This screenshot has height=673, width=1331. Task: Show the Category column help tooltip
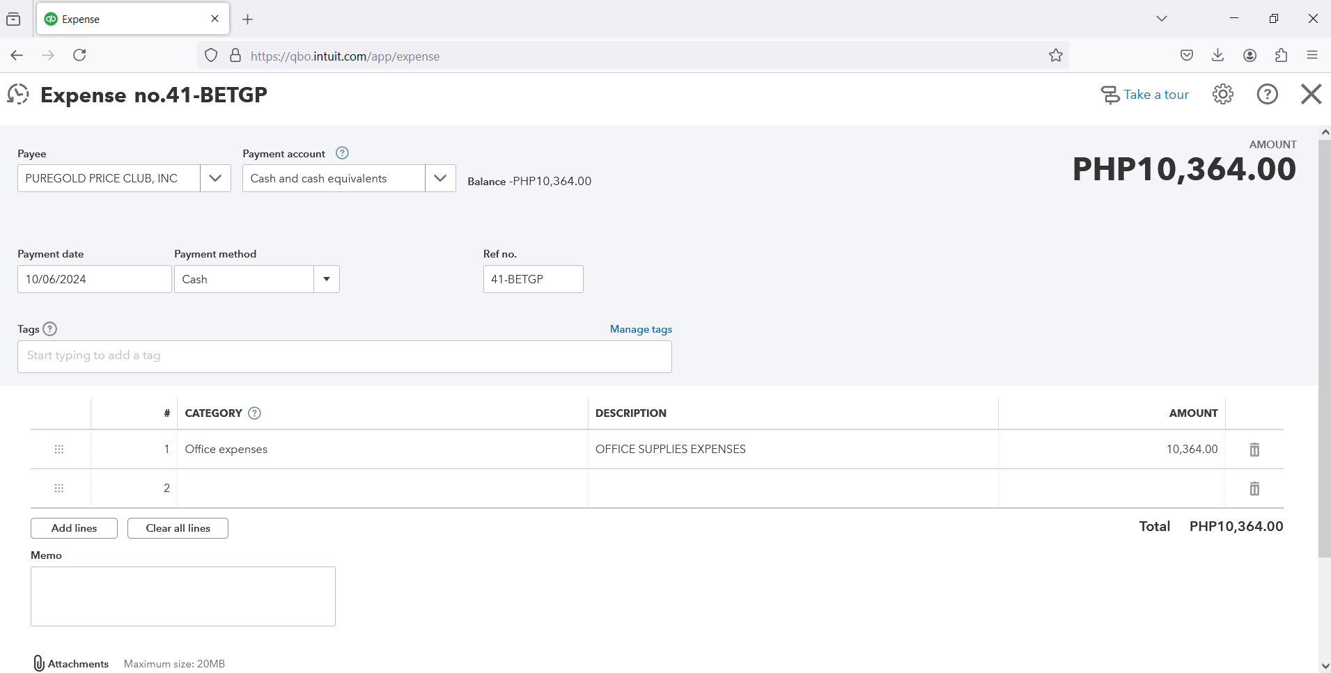tap(255, 413)
